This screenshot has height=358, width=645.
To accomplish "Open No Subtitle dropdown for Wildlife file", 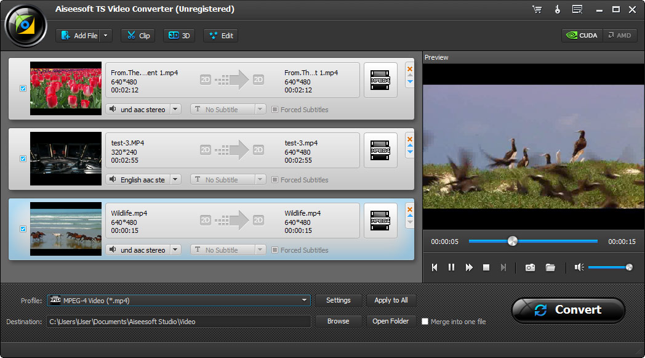I will click(x=260, y=250).
